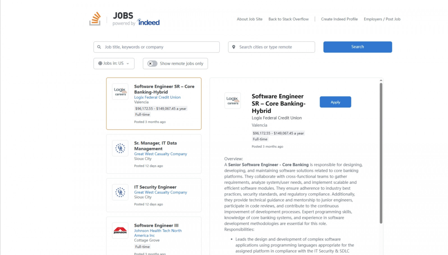Expand the Jobs in: US dropdown
This screenshot has width=448, height=255.
(x=114, y=64)
